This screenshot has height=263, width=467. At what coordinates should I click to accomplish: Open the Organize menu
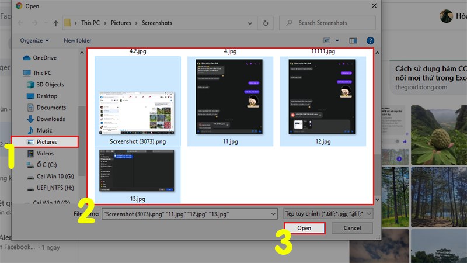pyautogui.click(x=34, y=40)
